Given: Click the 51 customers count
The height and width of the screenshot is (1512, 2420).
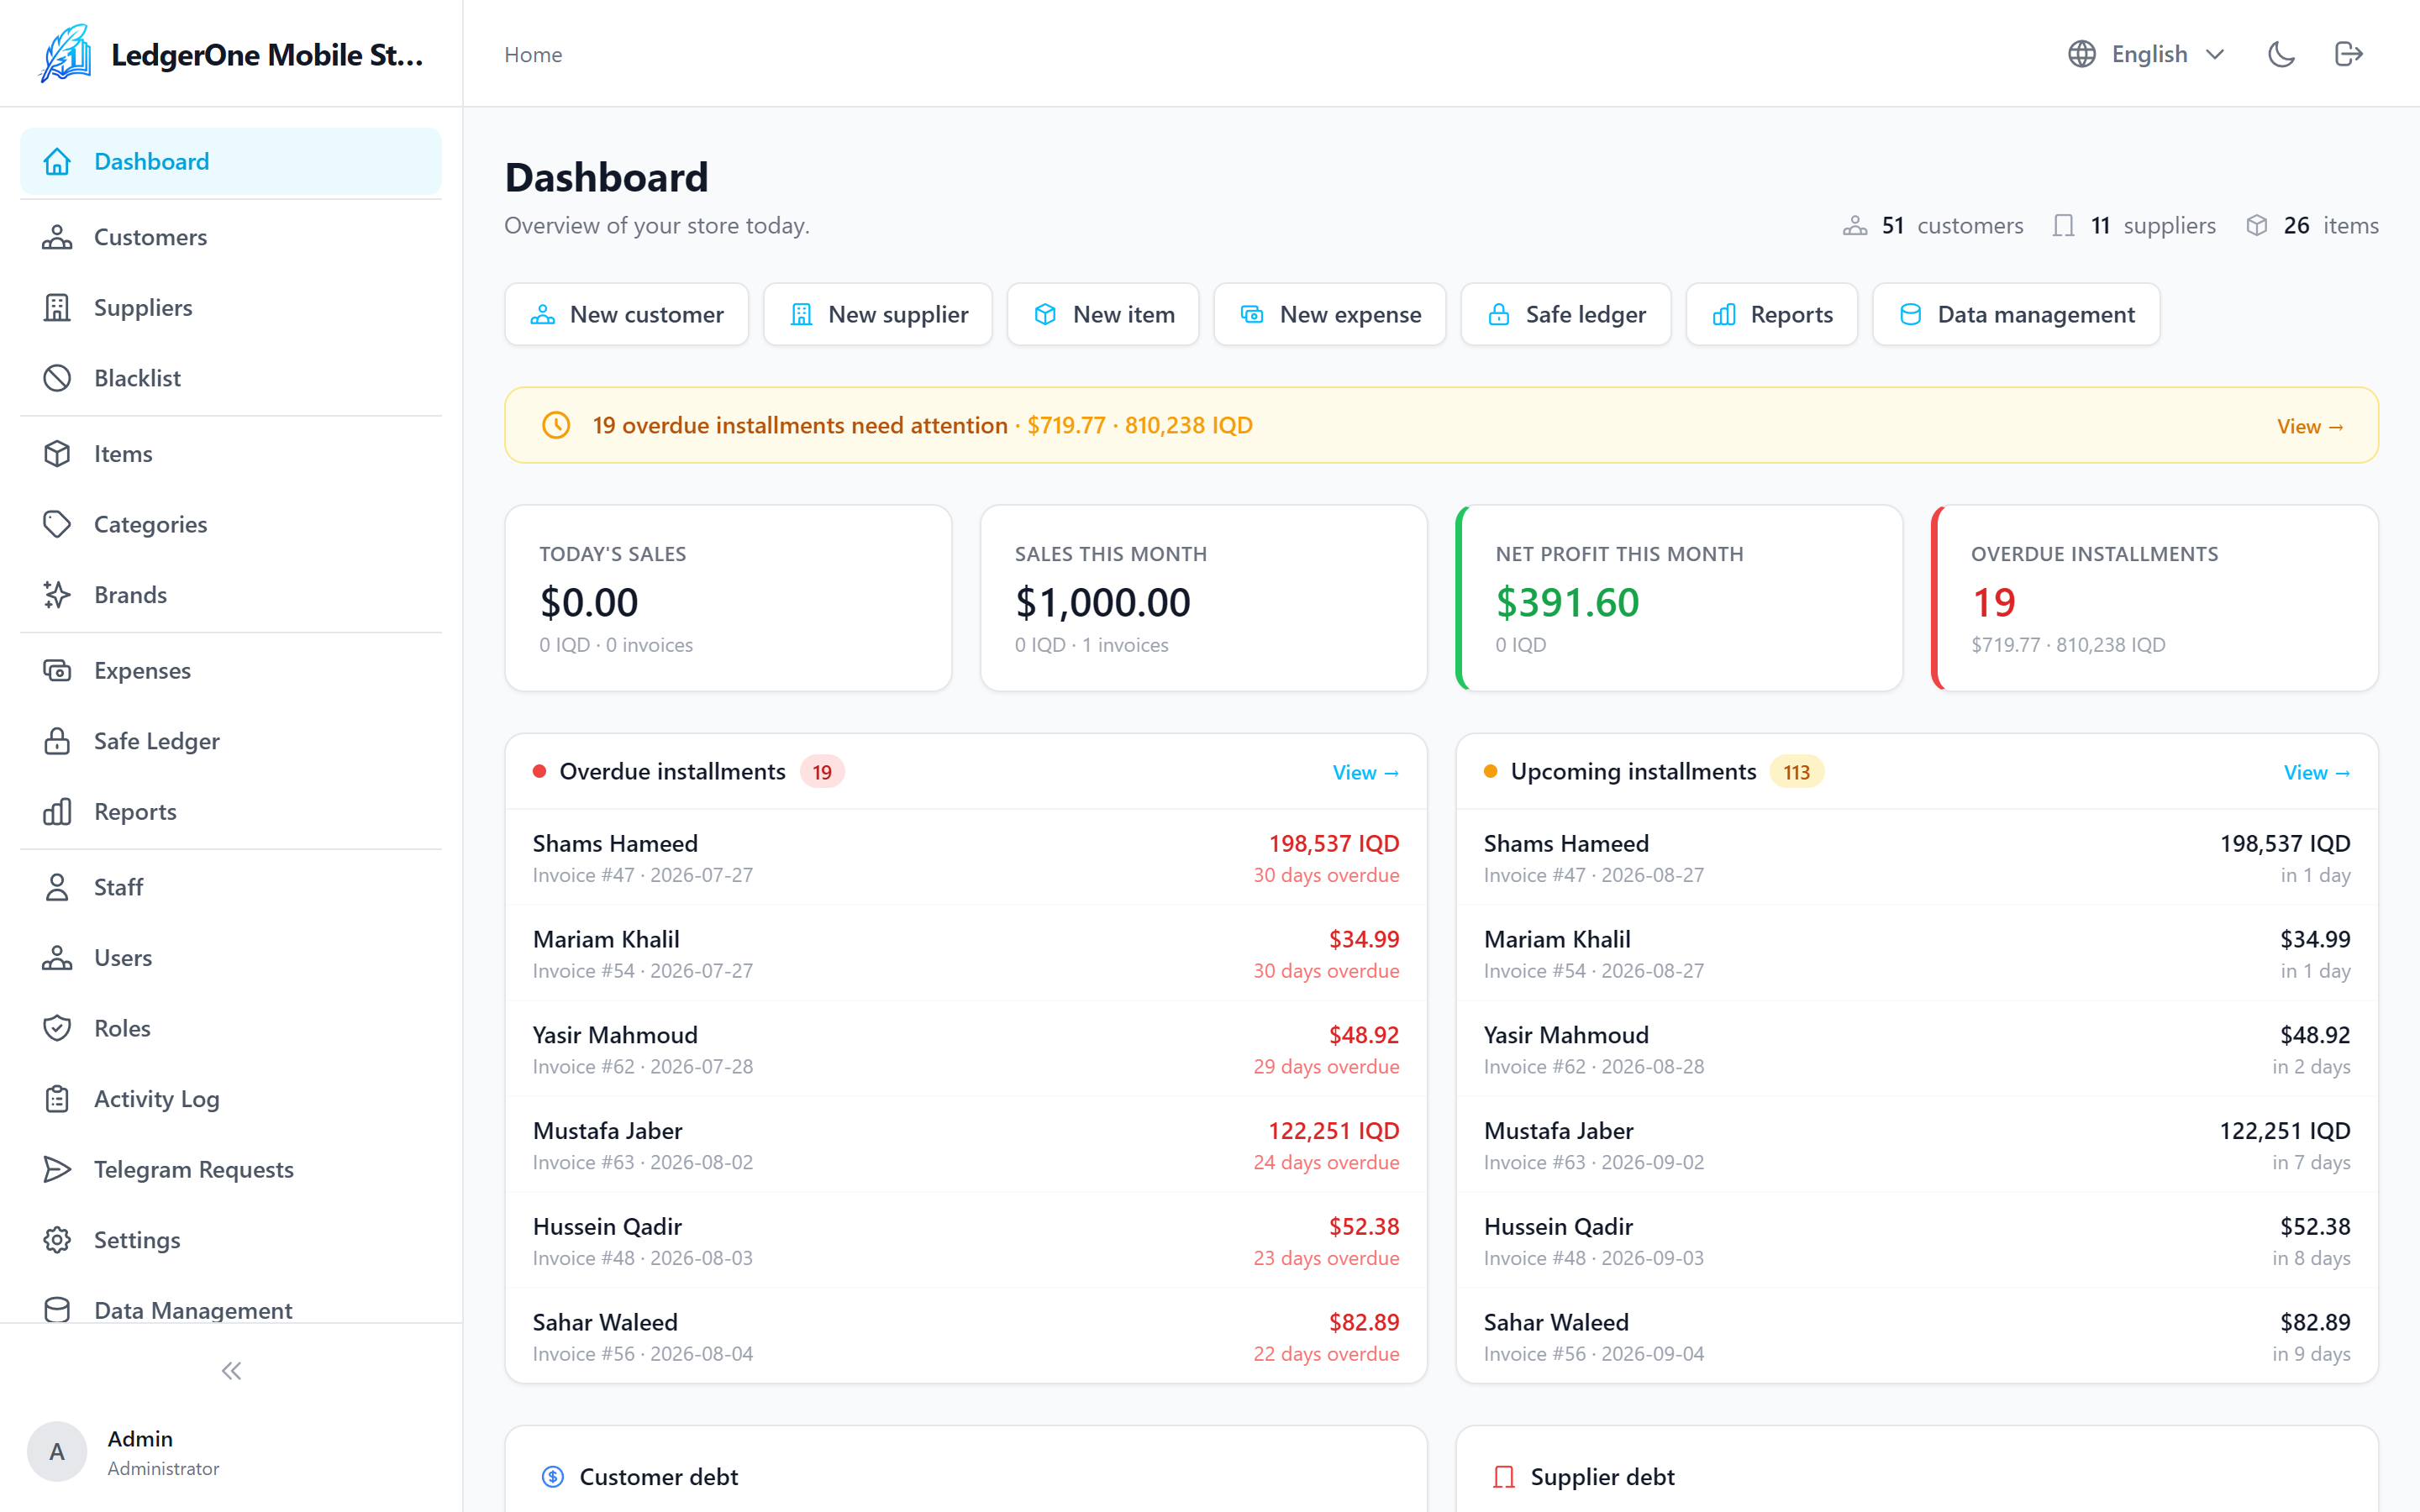Looking at the screenshot, I should pyautogui.click(x=1933, y=226).
